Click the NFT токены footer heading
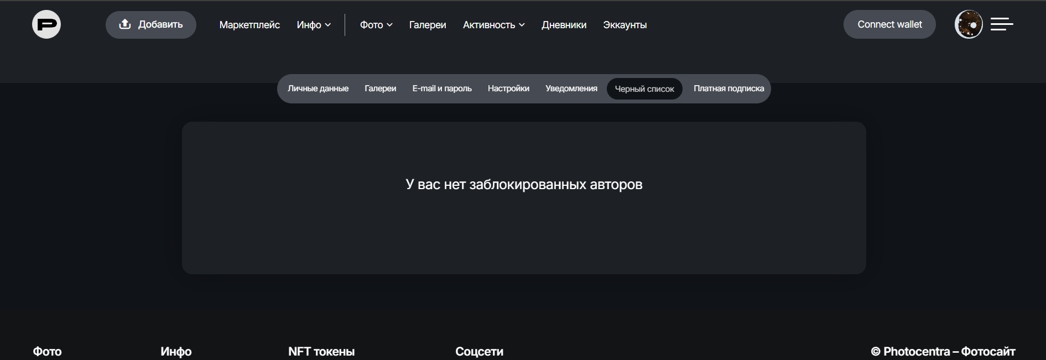The image size is (1046, 360). [x=321, y=351]
